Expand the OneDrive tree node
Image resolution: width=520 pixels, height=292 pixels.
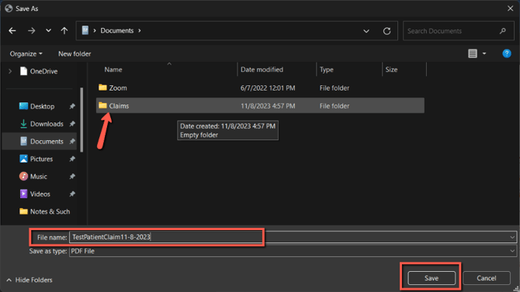(x=10, y=71)
